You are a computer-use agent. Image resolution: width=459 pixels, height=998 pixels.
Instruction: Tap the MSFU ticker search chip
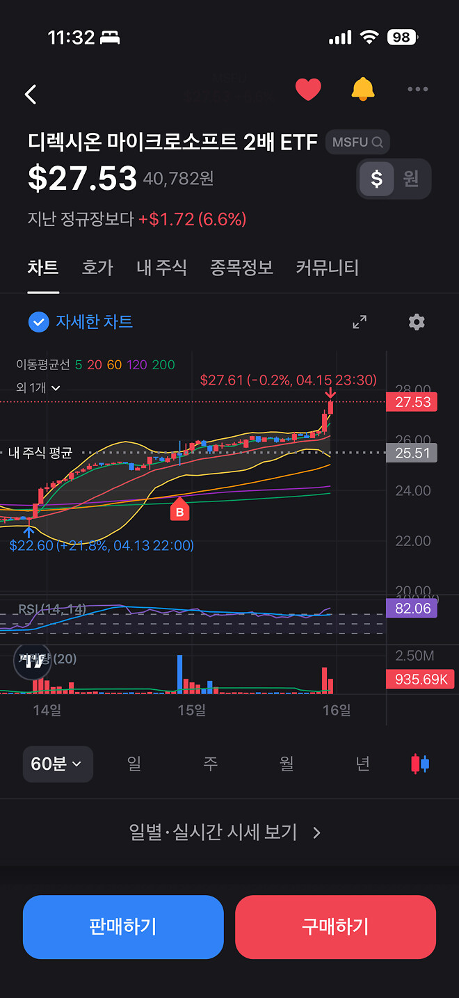pyautogui.click(x=357, y=142)
